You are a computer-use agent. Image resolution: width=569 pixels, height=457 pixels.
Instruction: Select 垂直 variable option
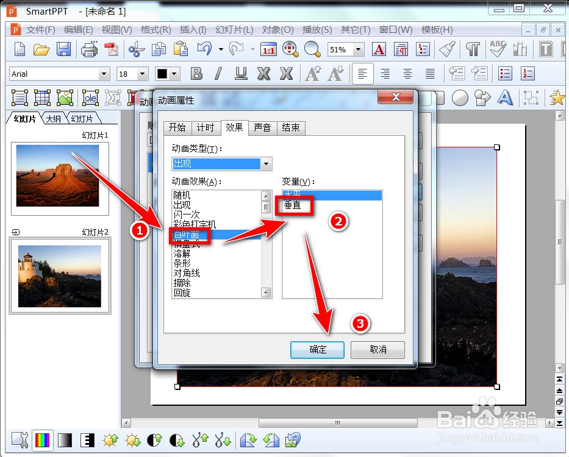(332, 205)
